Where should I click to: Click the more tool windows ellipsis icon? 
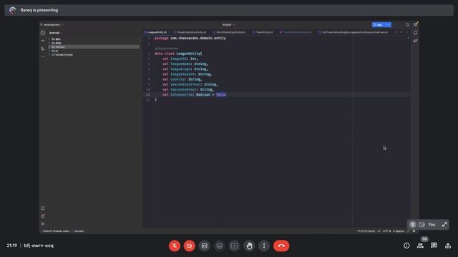[43, 56]
